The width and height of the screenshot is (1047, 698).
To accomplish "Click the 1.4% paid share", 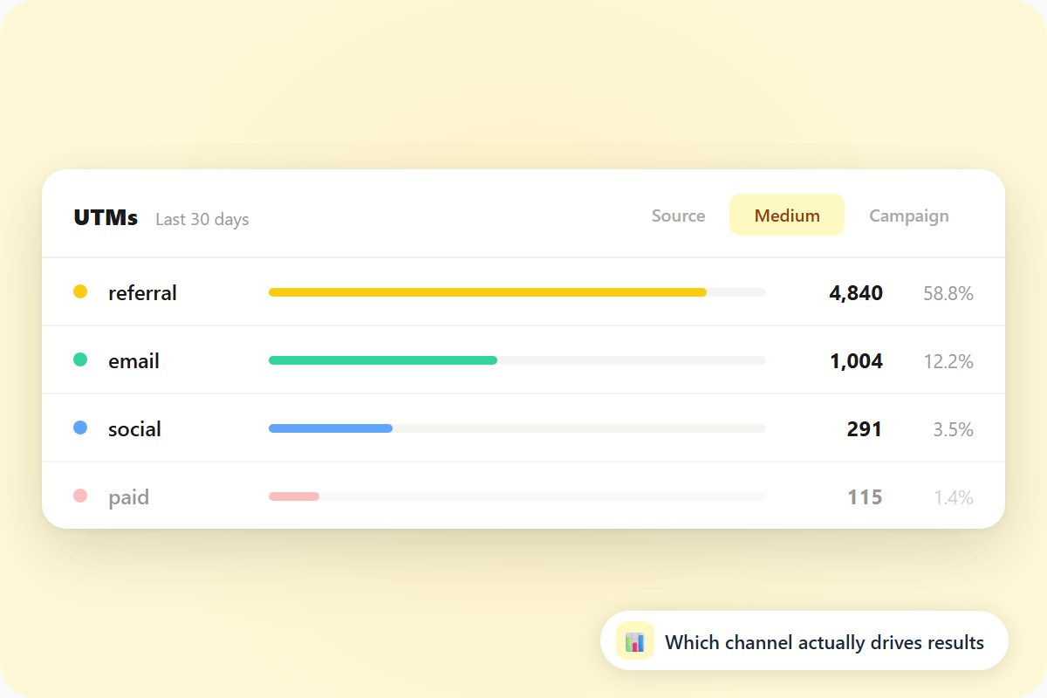I will (x=954, y=498).
